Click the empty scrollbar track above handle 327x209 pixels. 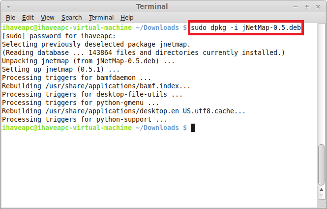pos(322,83)
